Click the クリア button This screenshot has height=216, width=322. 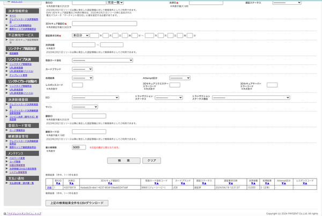tap(151, 161)
